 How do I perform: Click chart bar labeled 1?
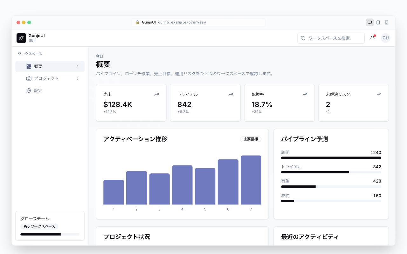114,192
